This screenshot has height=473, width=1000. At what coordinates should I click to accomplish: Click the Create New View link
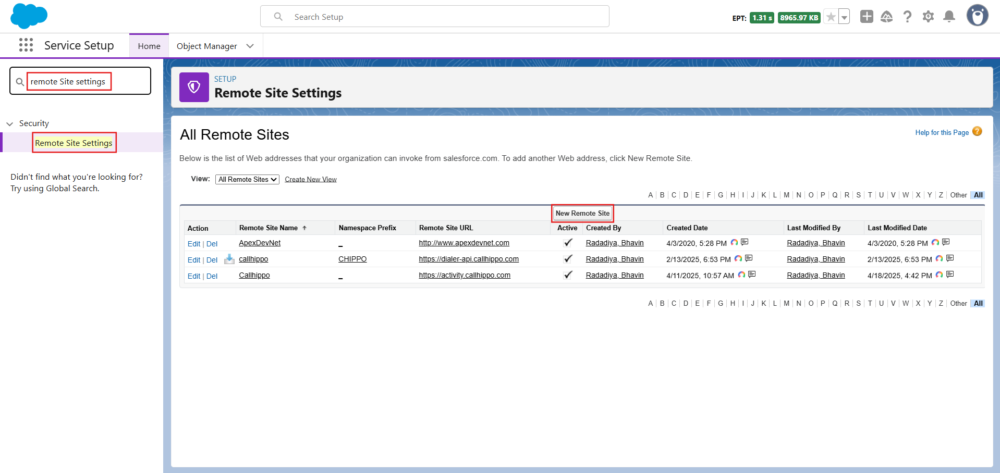coord(311,179)
